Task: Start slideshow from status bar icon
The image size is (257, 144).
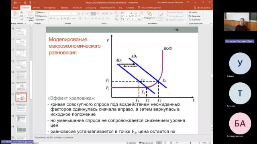Action: [177, 143]
